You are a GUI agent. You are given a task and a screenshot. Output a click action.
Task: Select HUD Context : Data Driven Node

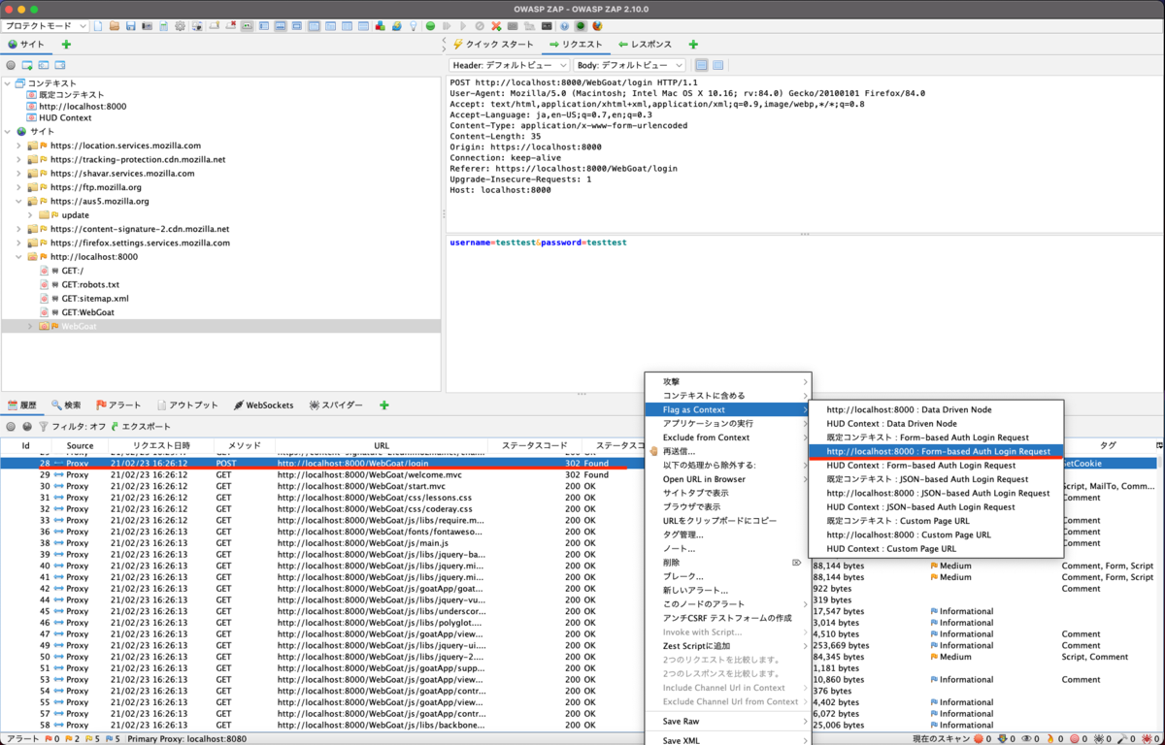coord(936,424)
